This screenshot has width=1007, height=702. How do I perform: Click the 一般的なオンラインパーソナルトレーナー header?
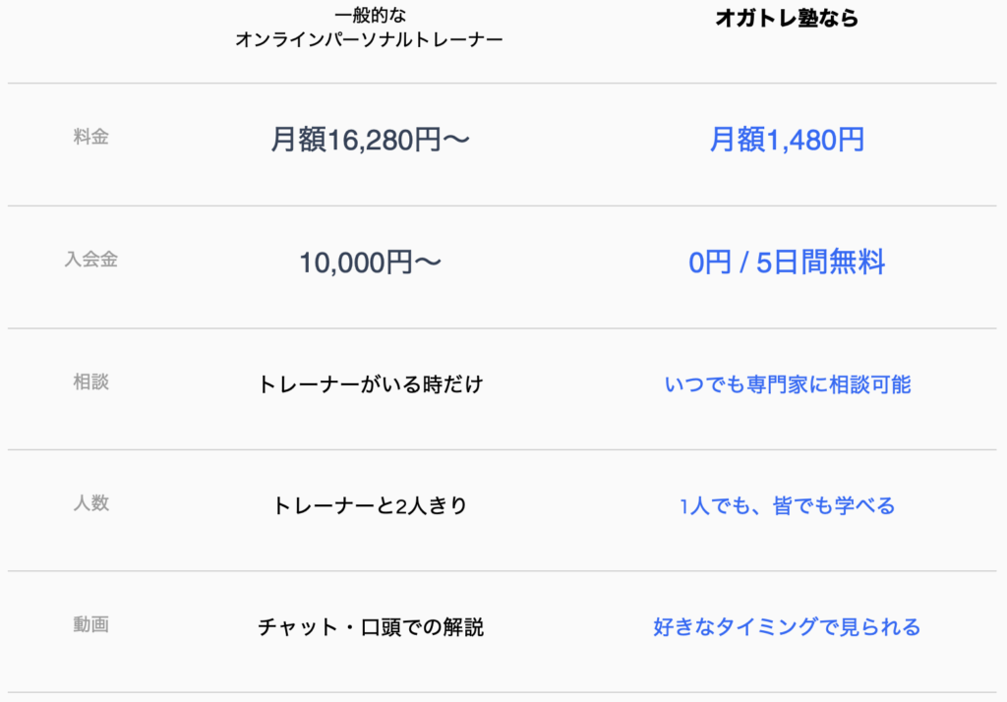370,28
